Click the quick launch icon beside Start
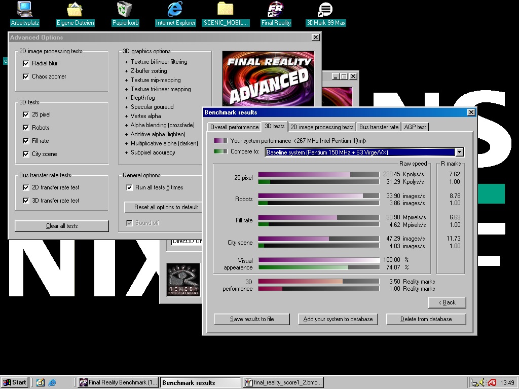This screenshot has width=519, height=389. click(x=41, y=383)
